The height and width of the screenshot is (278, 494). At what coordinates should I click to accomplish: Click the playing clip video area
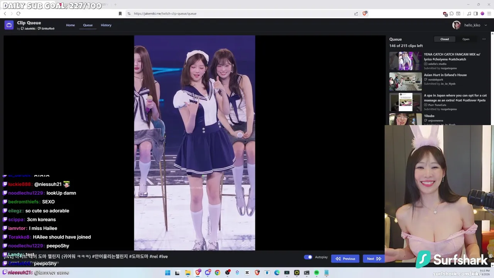(195, 143)
